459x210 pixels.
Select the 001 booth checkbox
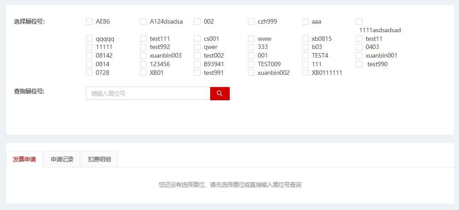tap(251, 56)
